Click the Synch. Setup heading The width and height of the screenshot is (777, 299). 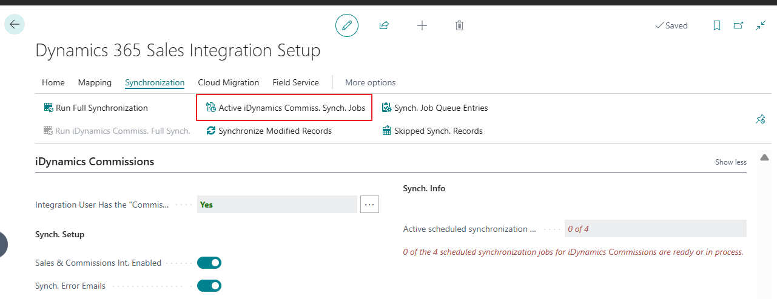[60, 234]
